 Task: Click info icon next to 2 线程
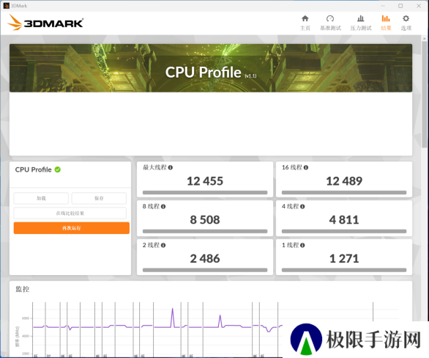pyautogui.click(x=163, y=245)
